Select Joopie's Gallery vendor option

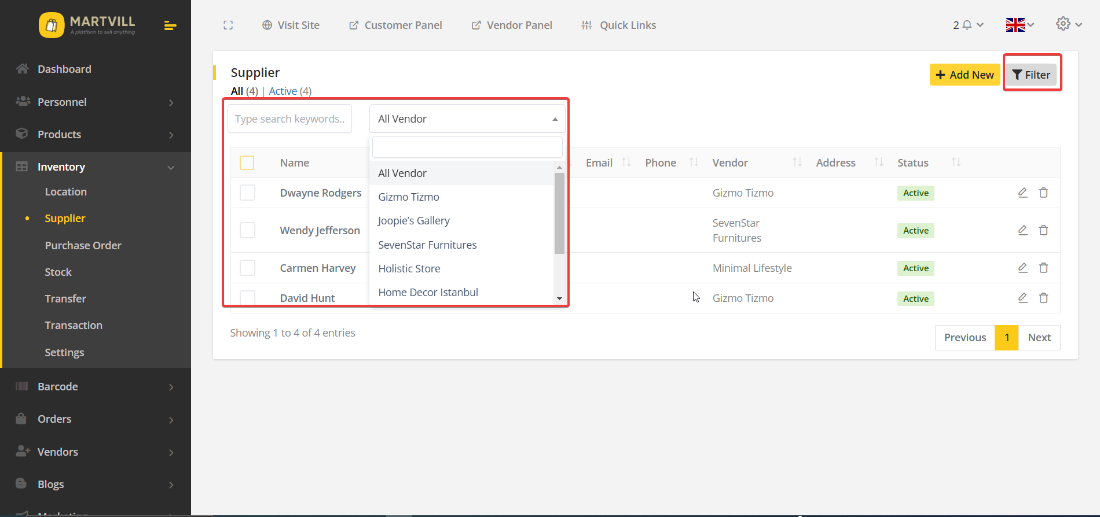461,220
